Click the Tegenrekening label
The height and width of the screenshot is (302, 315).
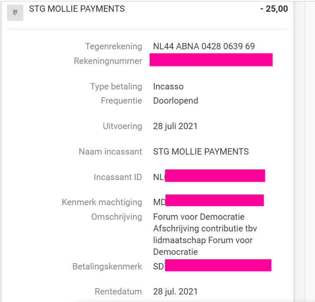[x=113, y=46]
